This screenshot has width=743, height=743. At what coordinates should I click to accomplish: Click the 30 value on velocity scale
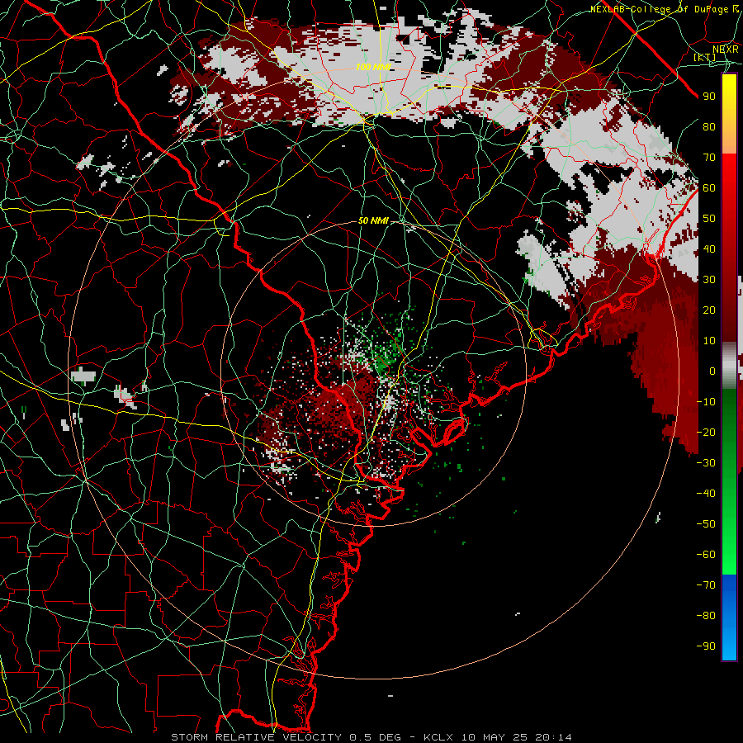(709, 280)
